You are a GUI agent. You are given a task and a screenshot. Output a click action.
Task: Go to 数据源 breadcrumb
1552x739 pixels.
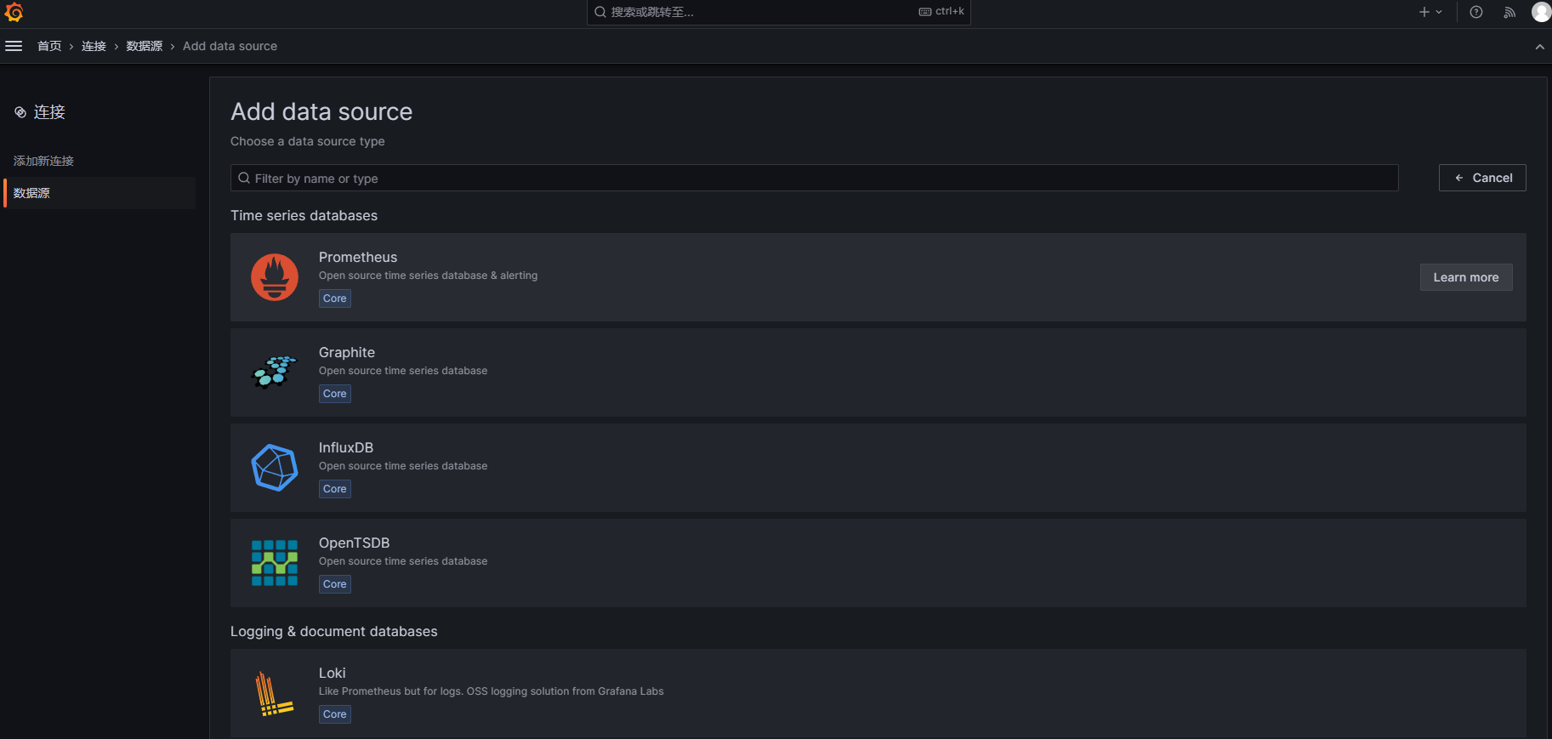point(145,46)
